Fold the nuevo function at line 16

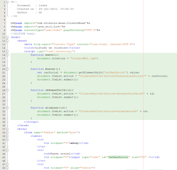[8, 55]
